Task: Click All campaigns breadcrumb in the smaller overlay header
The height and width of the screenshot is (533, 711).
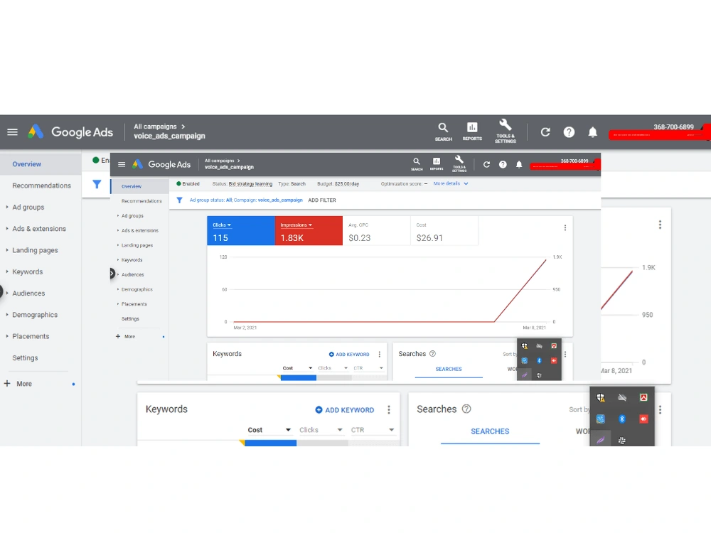Action: pos(219,161)
